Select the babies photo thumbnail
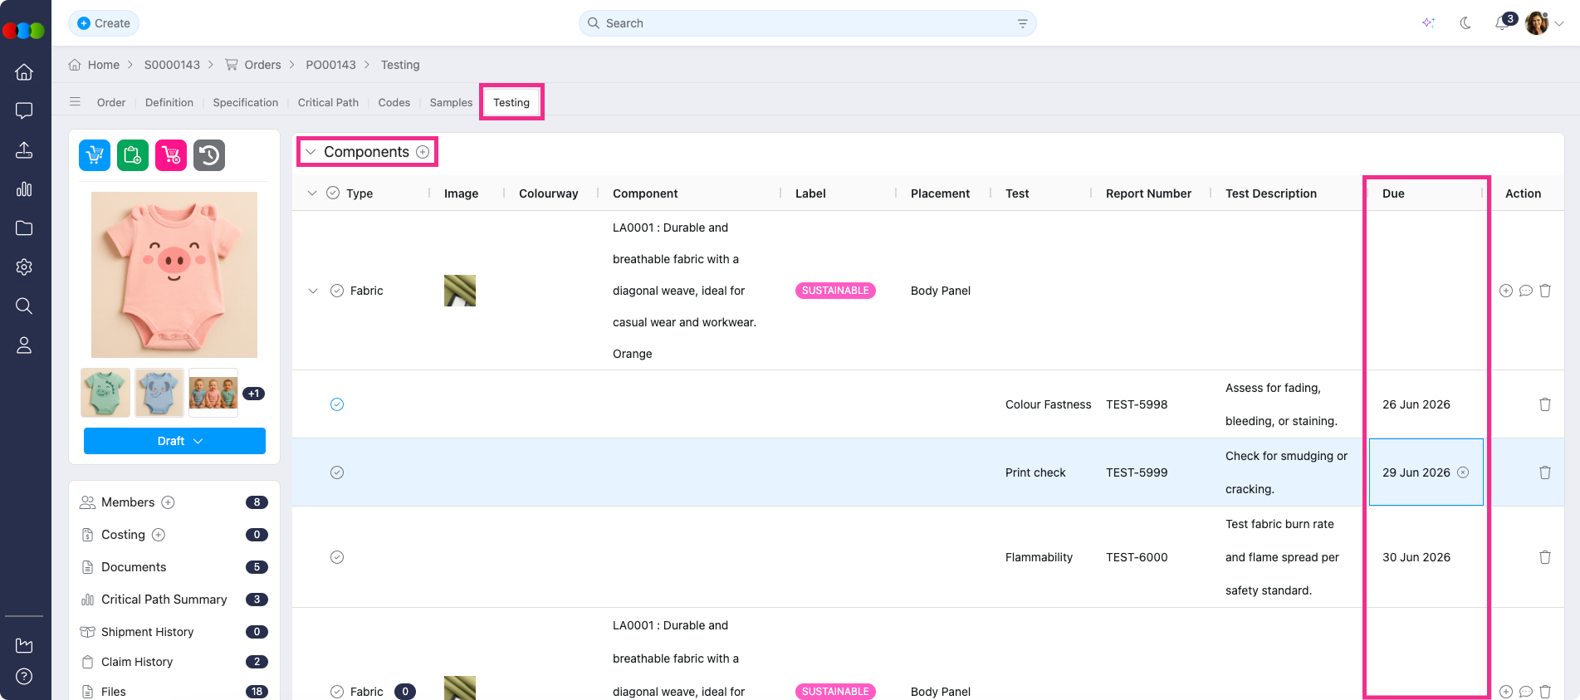 pos(213,393)
